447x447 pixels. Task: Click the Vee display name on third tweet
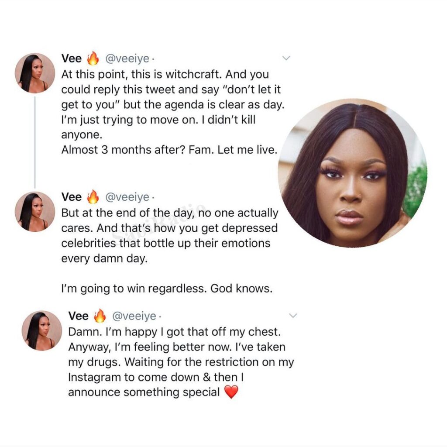pos(78,316)
